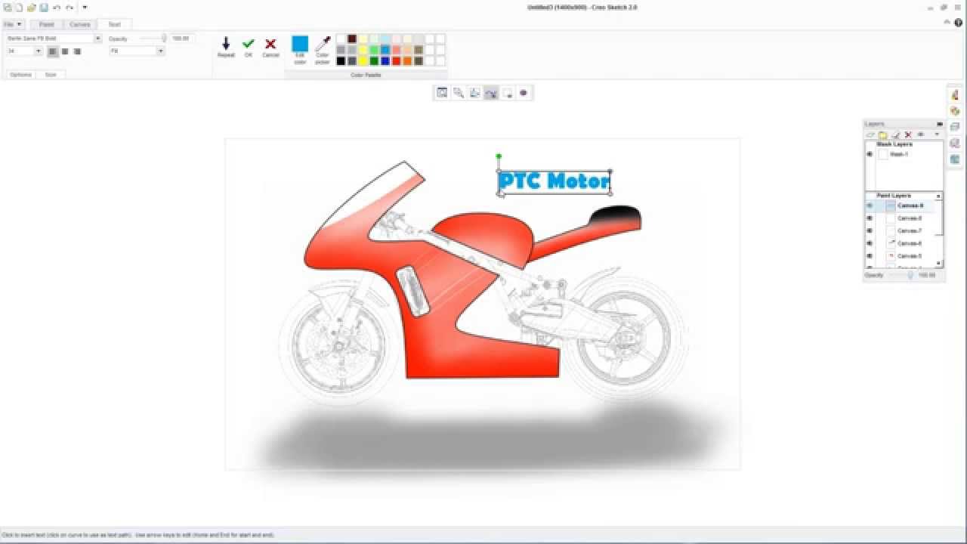The image size is (967, 544).
Task: Click the Color picker eyedropper tool
Action: pos(323,45)
